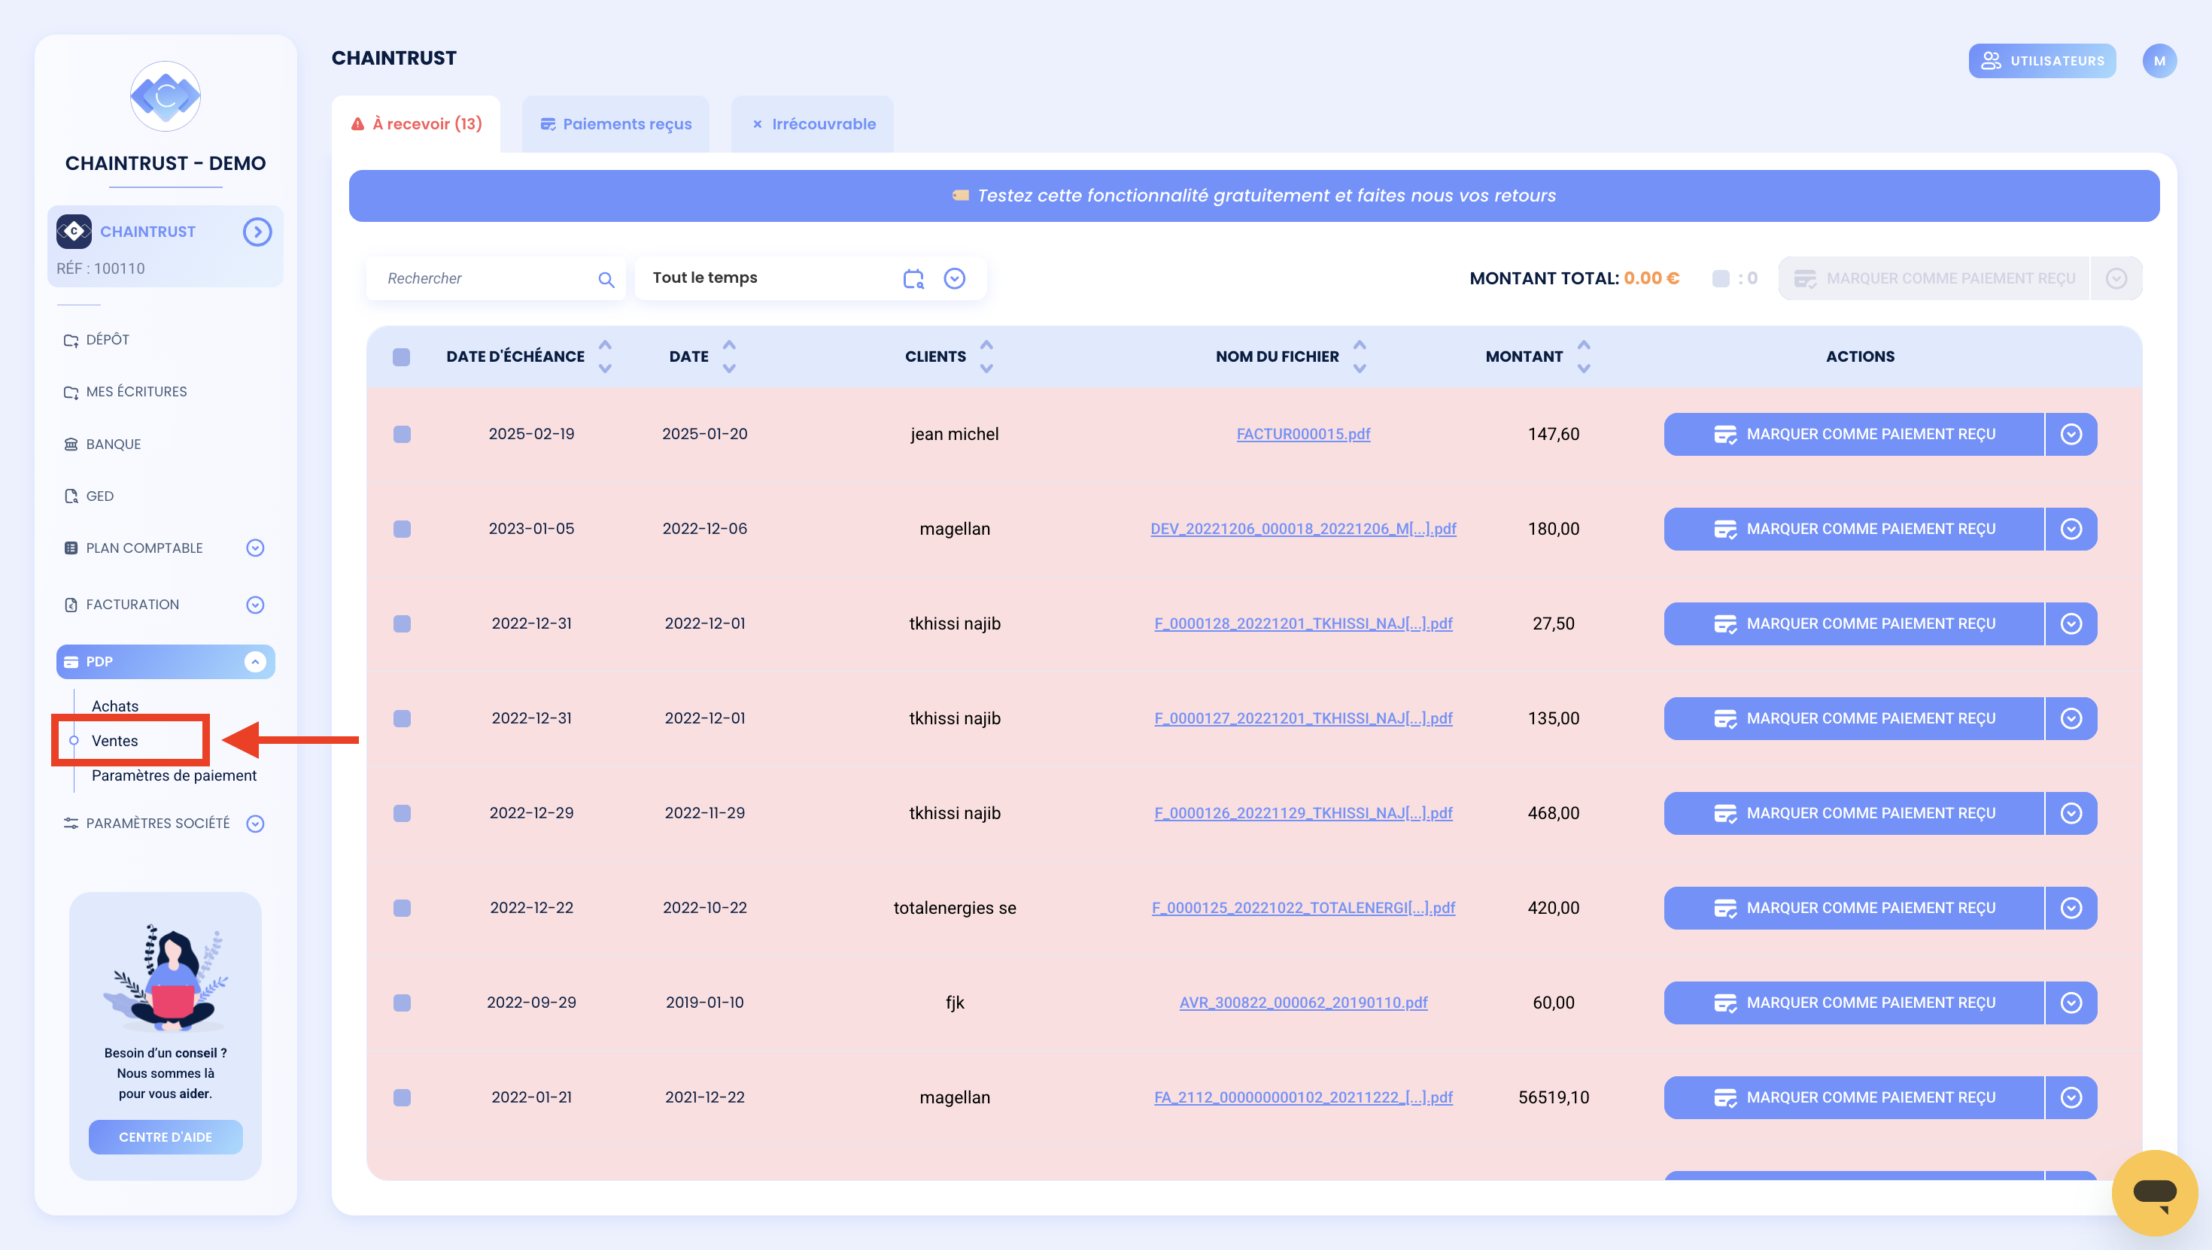Click the Rechercher search field
Screen dimensions: 2212x1250
click(x=496, y=278)
